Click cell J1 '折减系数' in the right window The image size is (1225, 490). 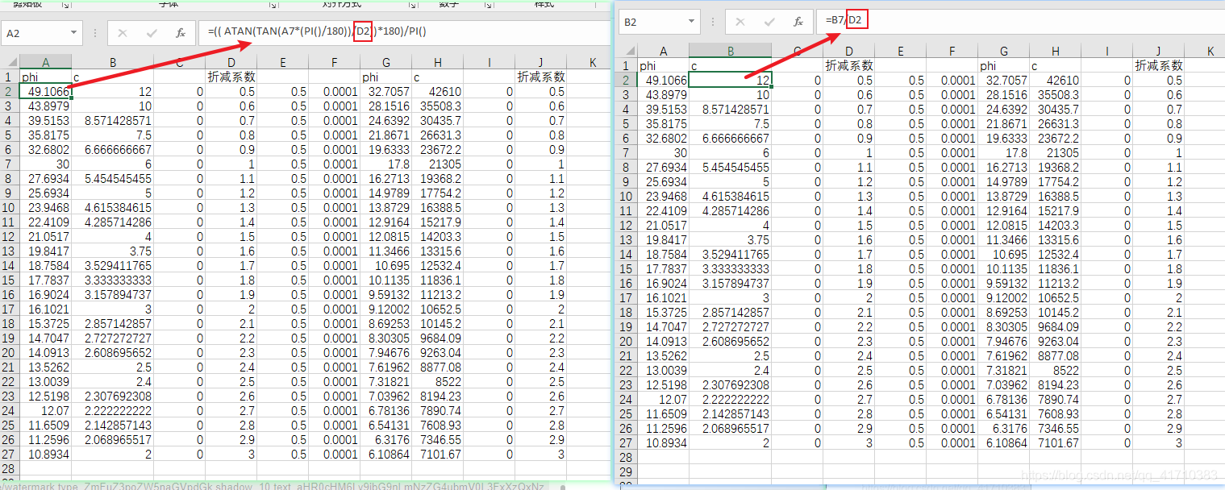[1159, 65]
